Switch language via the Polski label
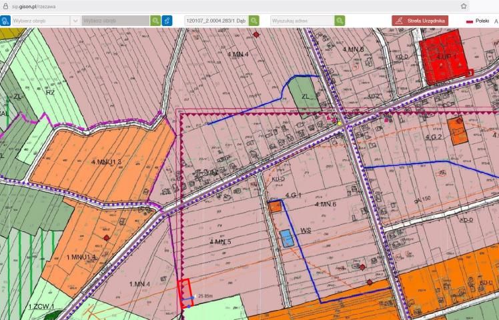499x320 pixels. click(x=482, y=21)
